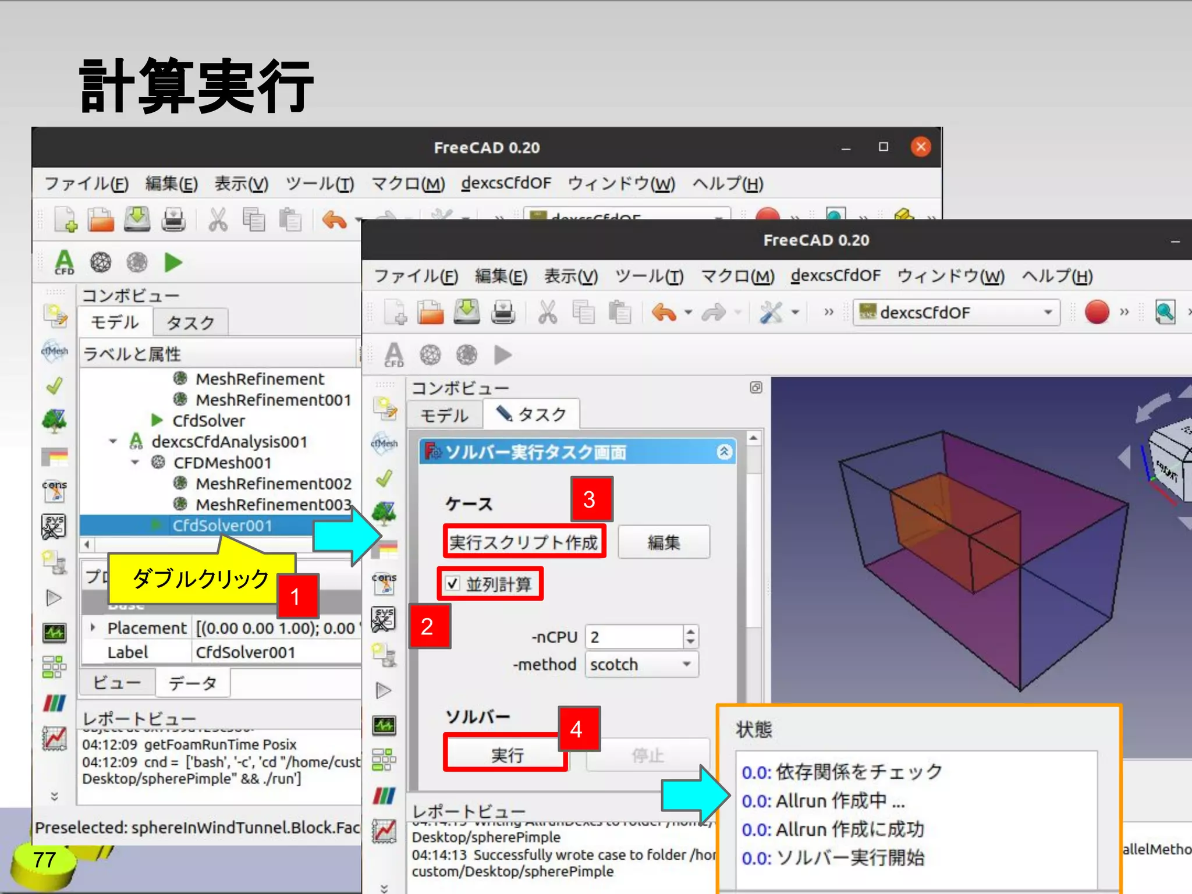Click the CFD analysis 'A' icon in back window
This screenshot has width=1192, height=894.
pos(65,262)
